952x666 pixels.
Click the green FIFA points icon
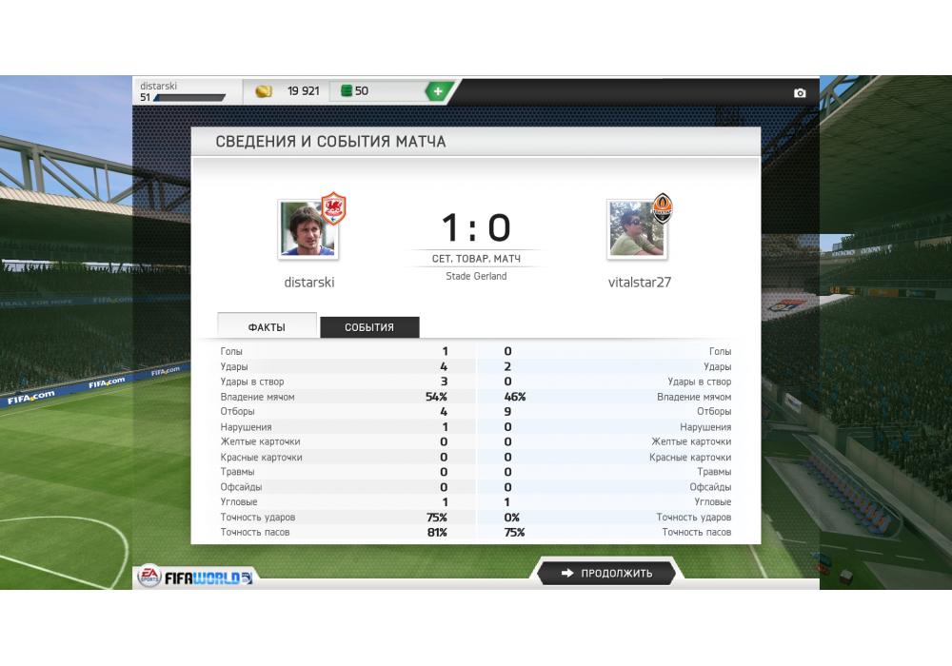pyautogui.click(x=347, y=91)
